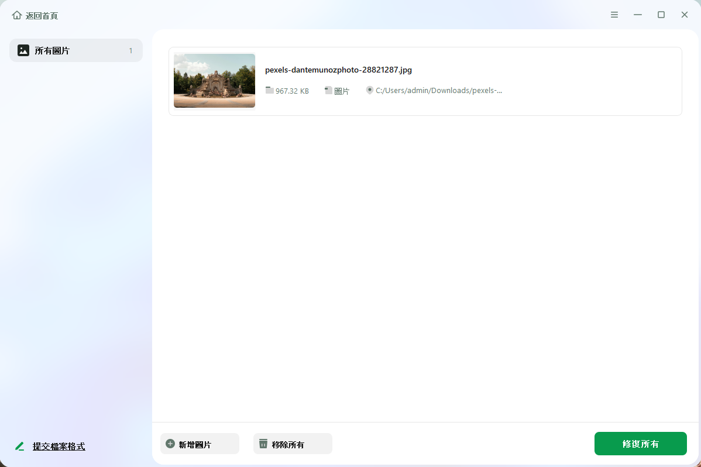The image size is (701, 467).
Task: Click the fountain photo thumbnail
Action: tap(214, 81)
